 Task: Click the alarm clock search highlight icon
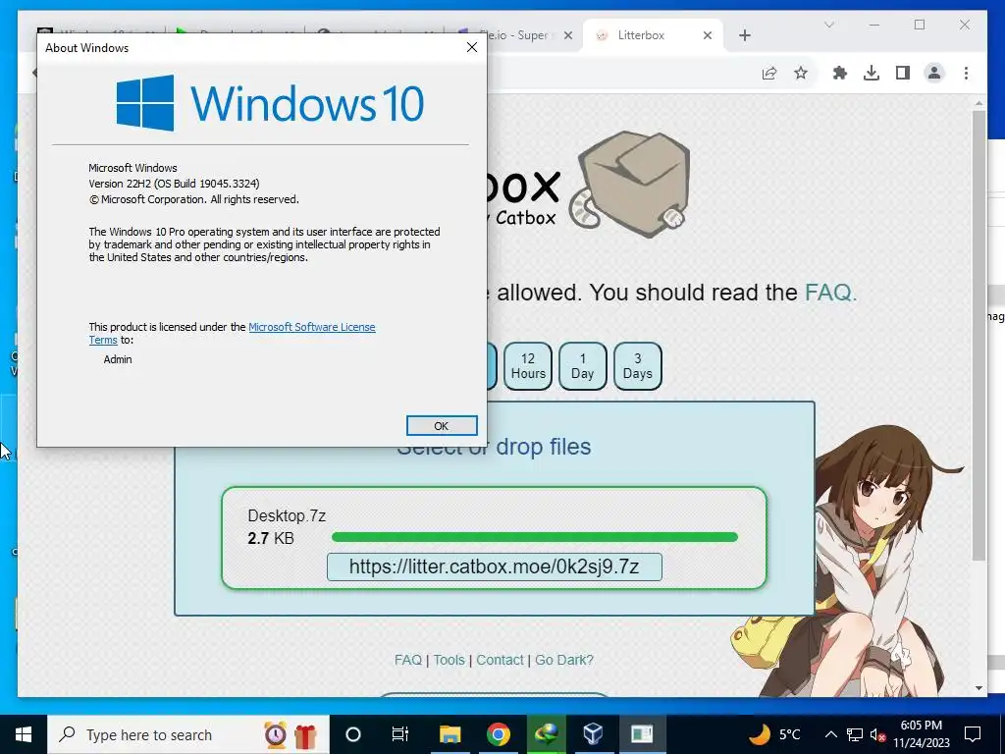point(276,734)
